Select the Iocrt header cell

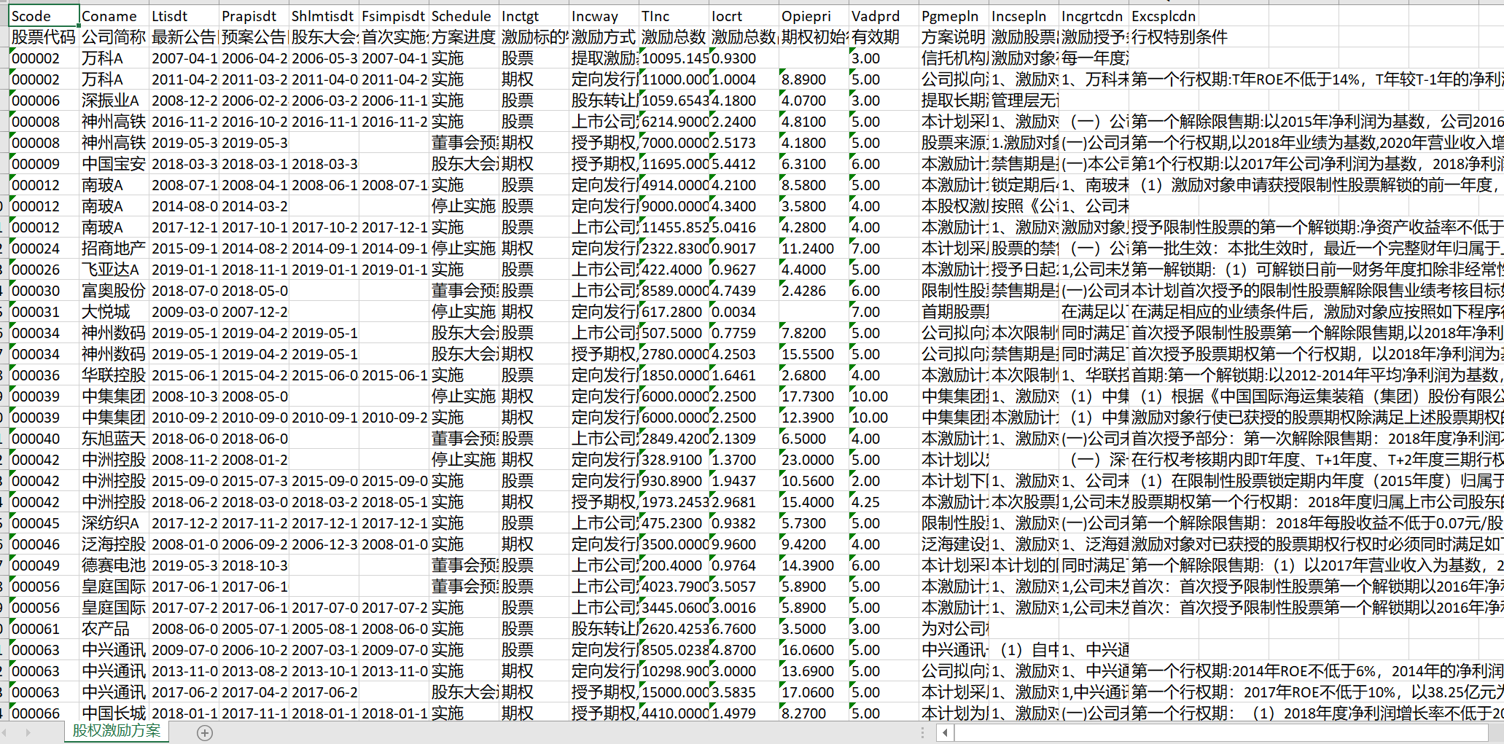[x=744, y=16]
